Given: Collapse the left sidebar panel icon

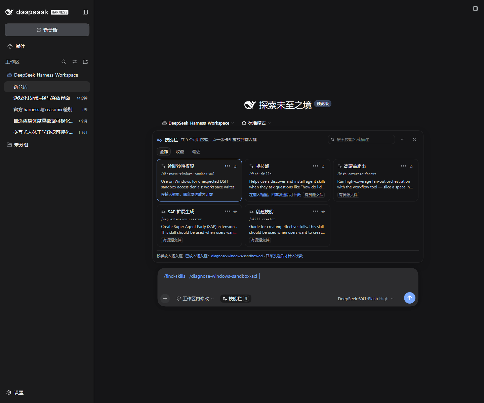Looking at the screenshot, I should [85, 12].
